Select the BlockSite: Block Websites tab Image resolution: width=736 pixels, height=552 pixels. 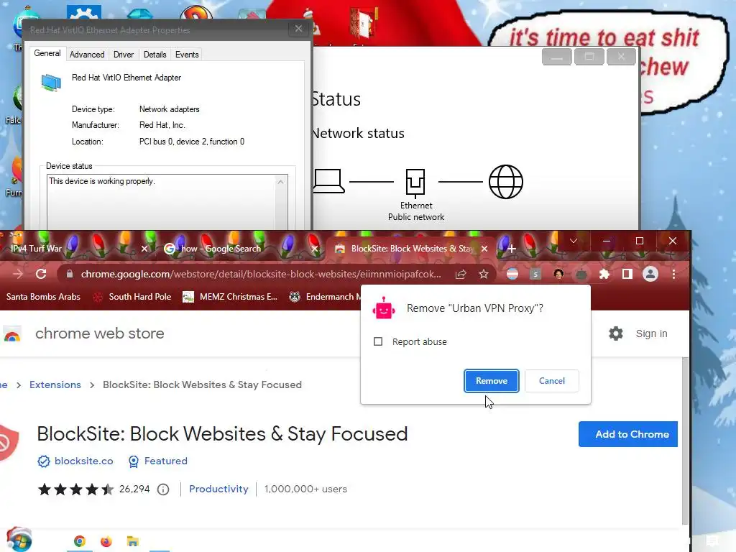412,248
